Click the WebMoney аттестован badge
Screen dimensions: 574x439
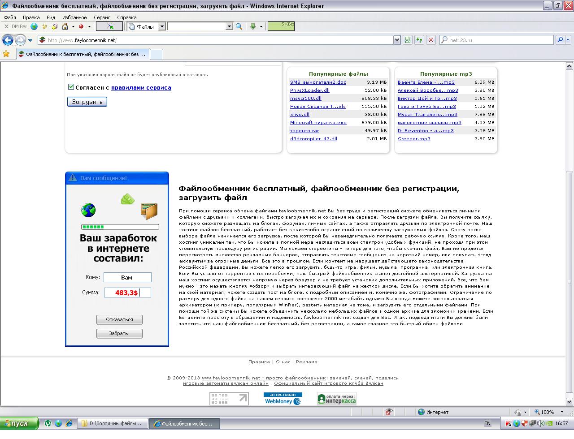(283, 399)
